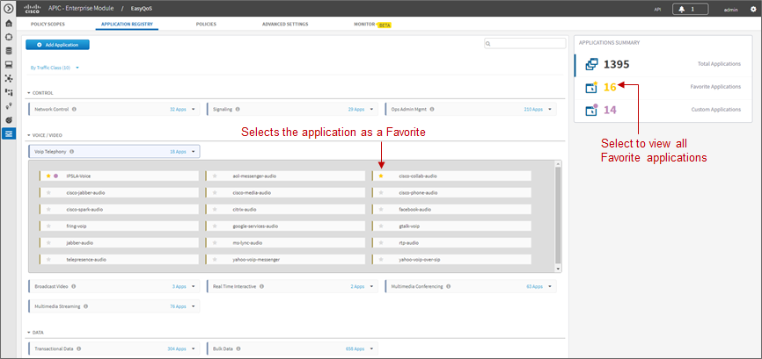The width and height of the screenshot is (762, 359).
Task: Click the application search input field
Action: point(524,44)
